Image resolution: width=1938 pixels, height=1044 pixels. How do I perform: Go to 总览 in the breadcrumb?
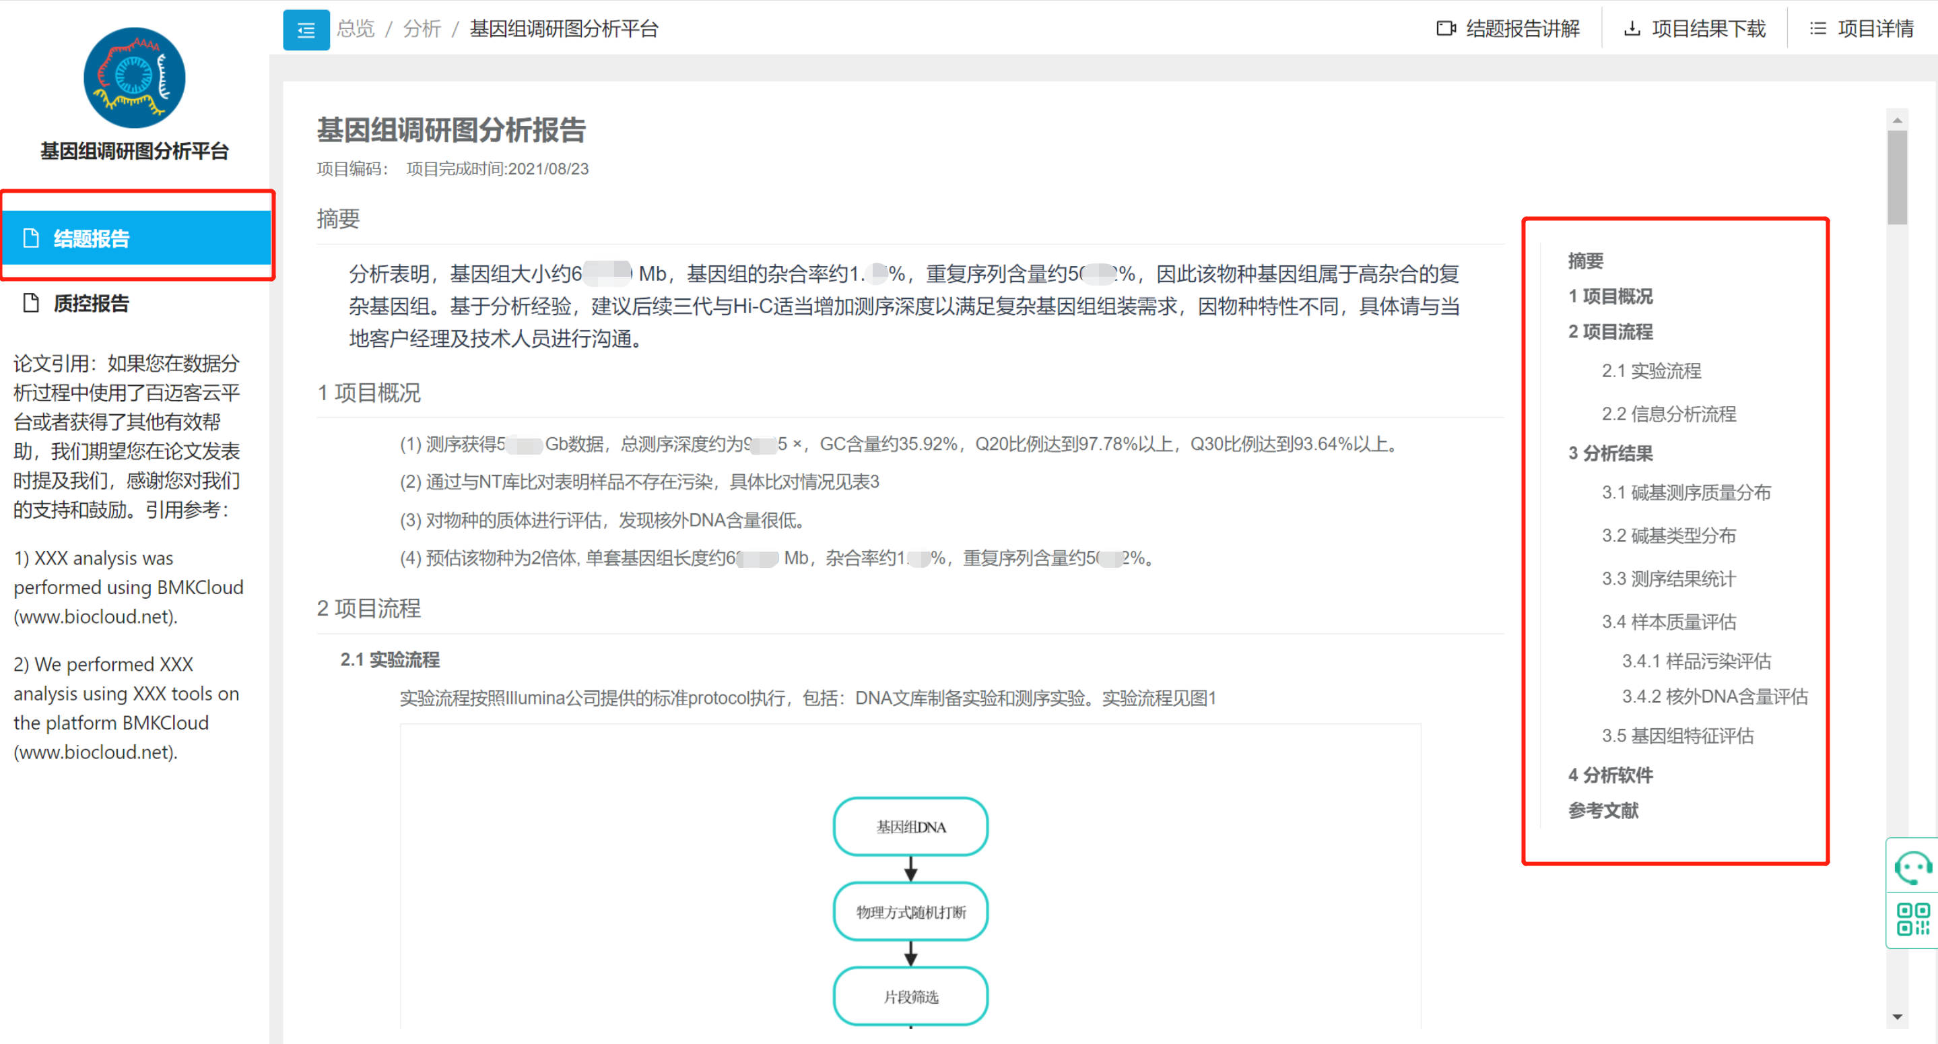355,28
